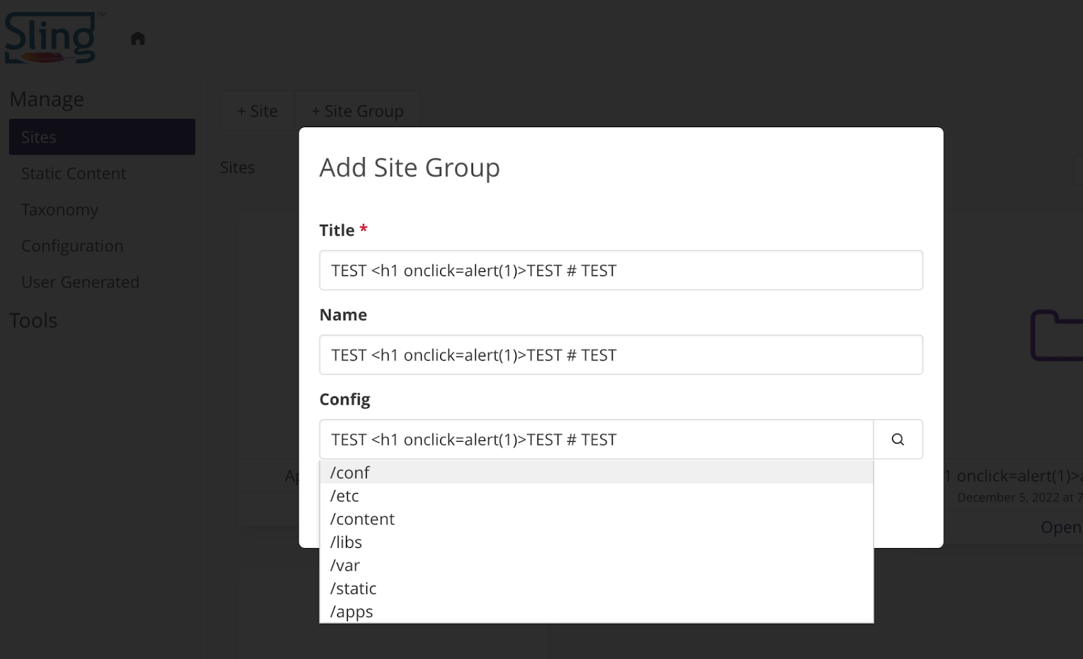Click the Sites breadcrumb text
Image resolution: width=1083 pixels, height=659 pixels.
pos(238,167)
